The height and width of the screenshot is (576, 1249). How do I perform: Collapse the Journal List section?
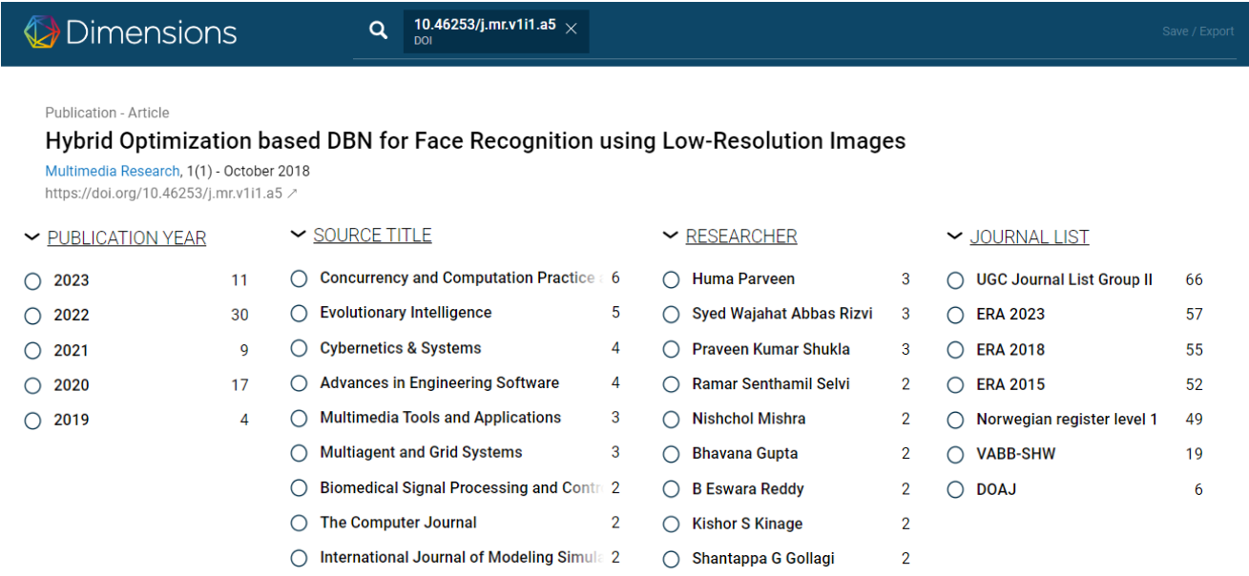pos(955,237)
